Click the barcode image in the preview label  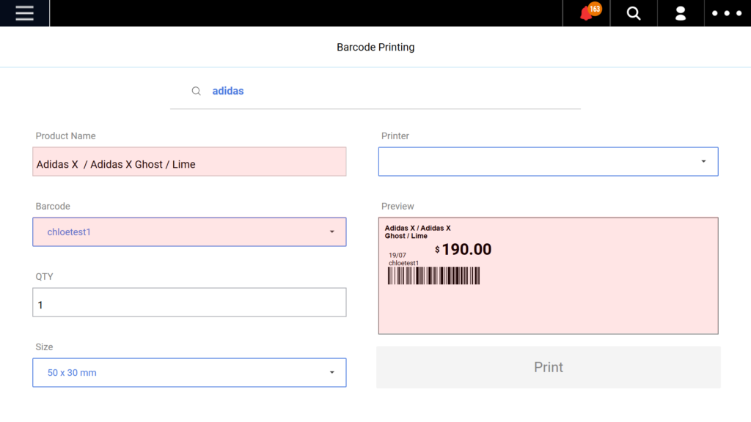[433, 276]
